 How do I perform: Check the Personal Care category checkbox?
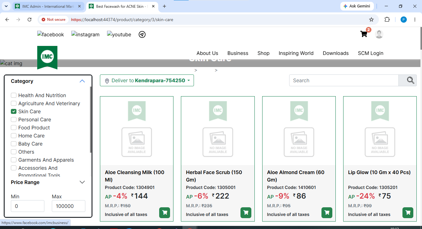click(14, 119)
